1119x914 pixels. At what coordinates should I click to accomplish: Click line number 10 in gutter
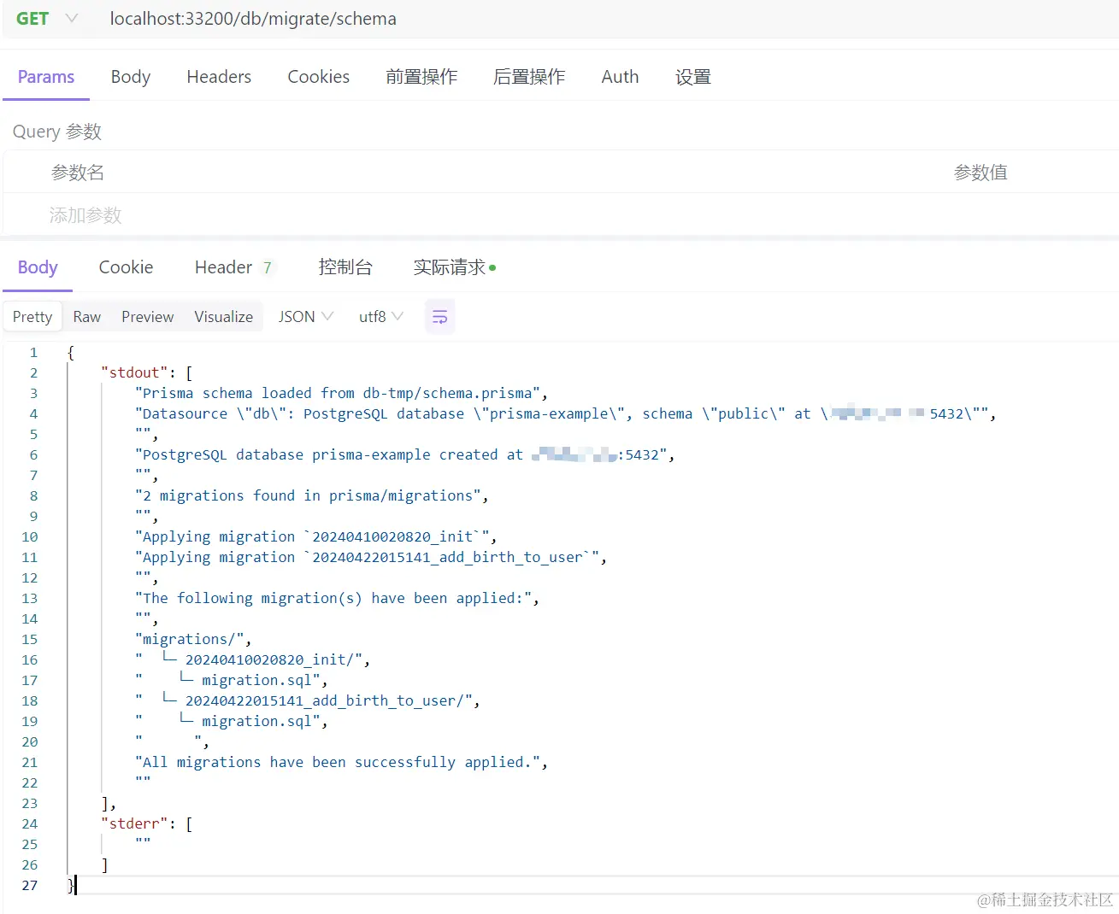point(30,537)
